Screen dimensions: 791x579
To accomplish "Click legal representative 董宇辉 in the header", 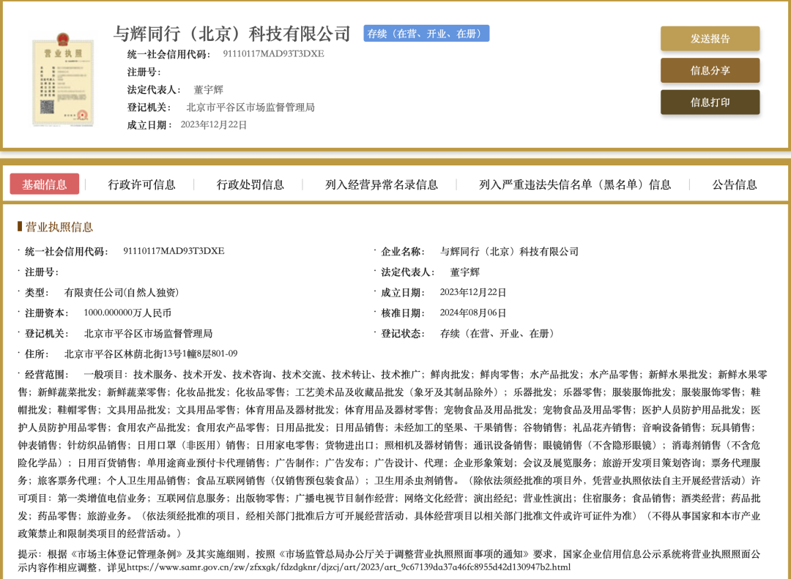I will click(208, 89).
